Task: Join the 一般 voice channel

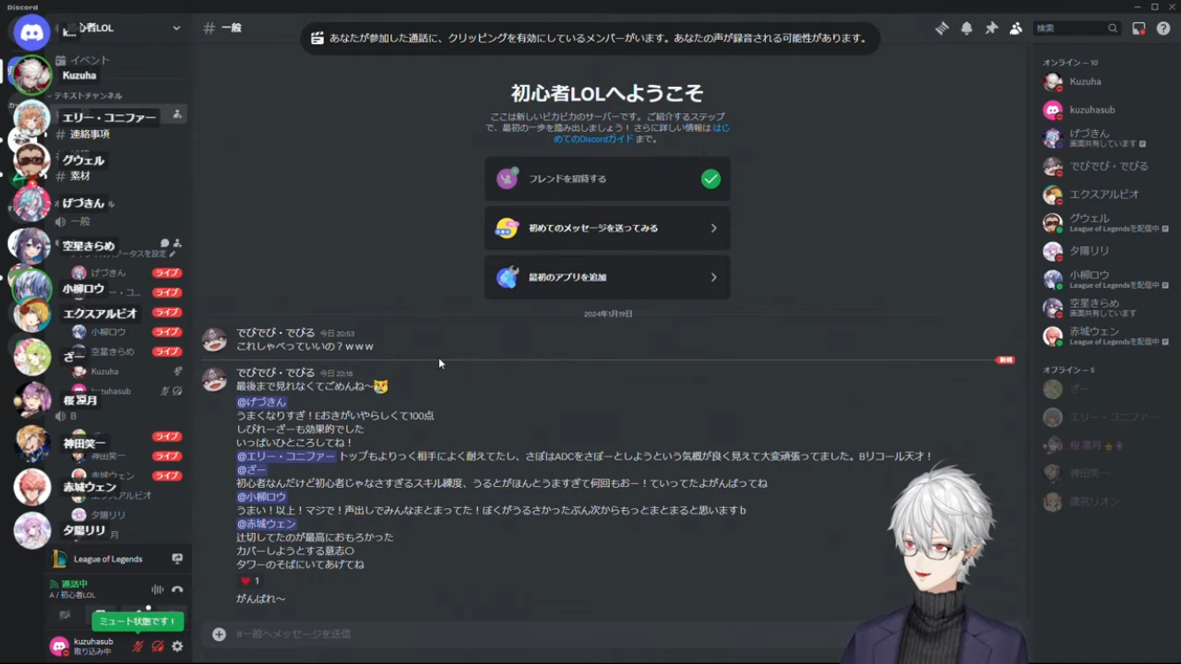Action: (81, 221)
